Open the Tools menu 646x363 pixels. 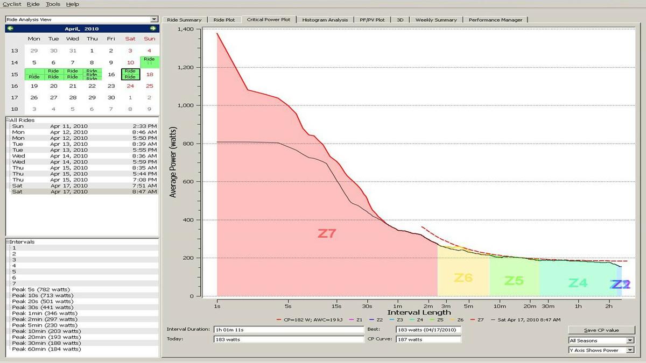pyautogui.click(x=53, y=4)
